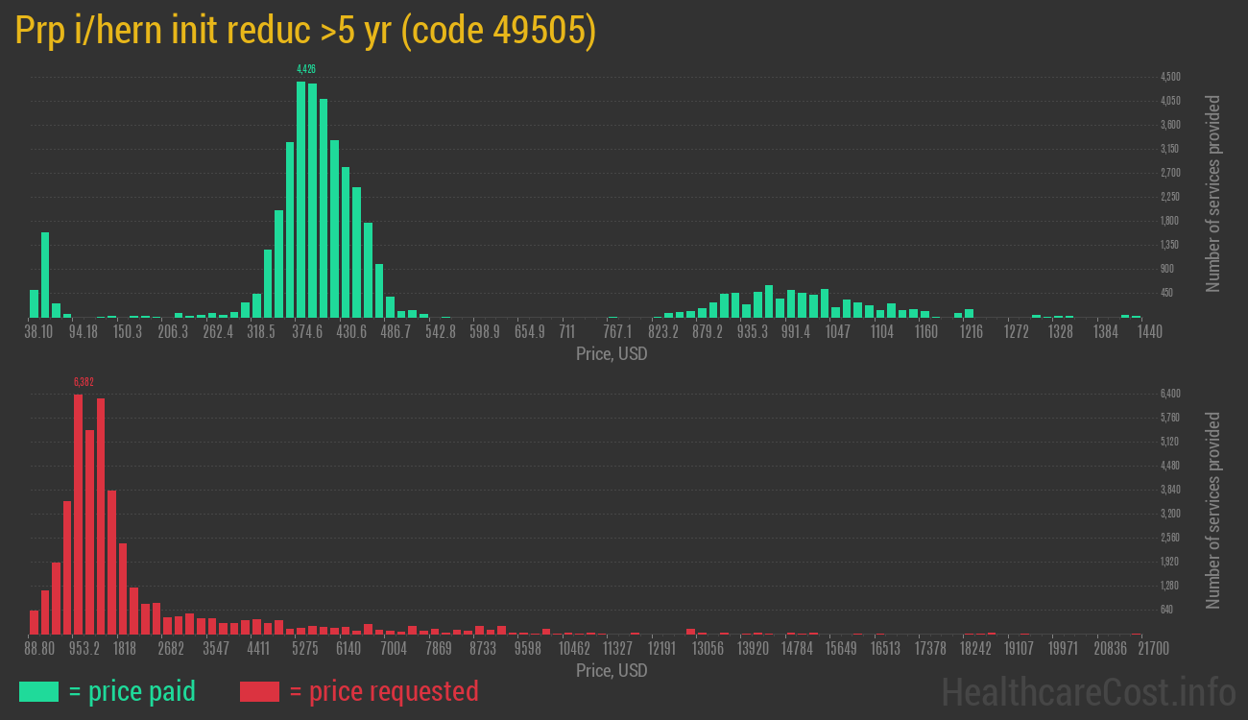The height and width of the screenshot is (720, 1248).
Task: Click the 88.80 axis tick label
Action: tap(39, 648)
